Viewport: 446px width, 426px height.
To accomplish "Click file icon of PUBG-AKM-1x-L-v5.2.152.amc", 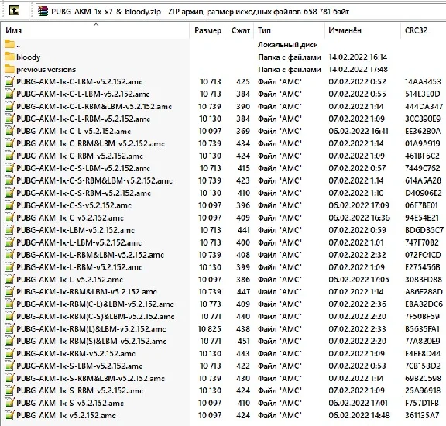I will pos(9,280).
